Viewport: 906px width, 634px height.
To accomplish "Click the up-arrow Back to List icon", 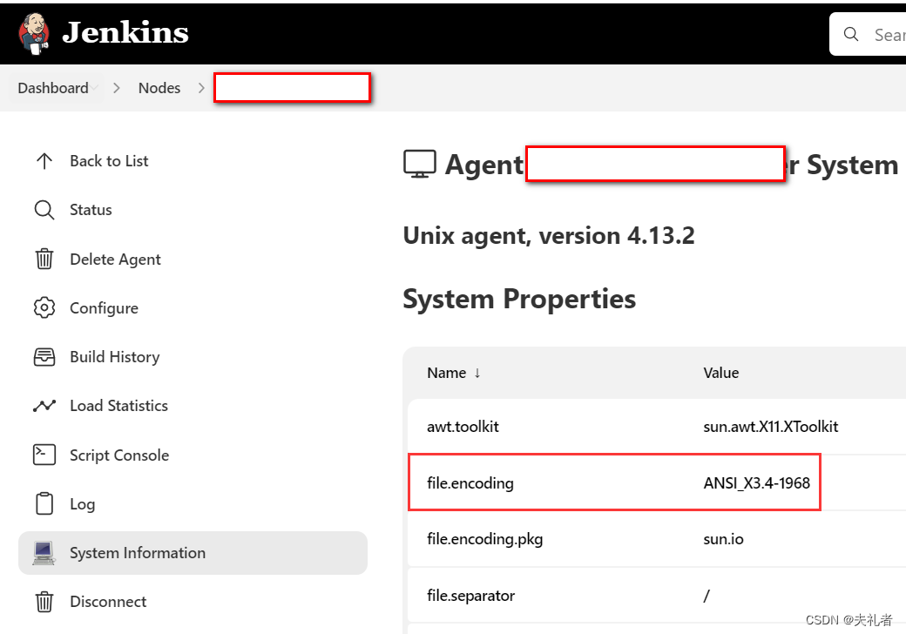I will click(44, 161).
